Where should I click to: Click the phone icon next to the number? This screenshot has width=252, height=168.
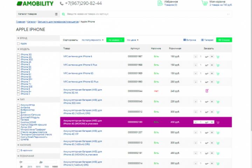[x=62, y=3]
